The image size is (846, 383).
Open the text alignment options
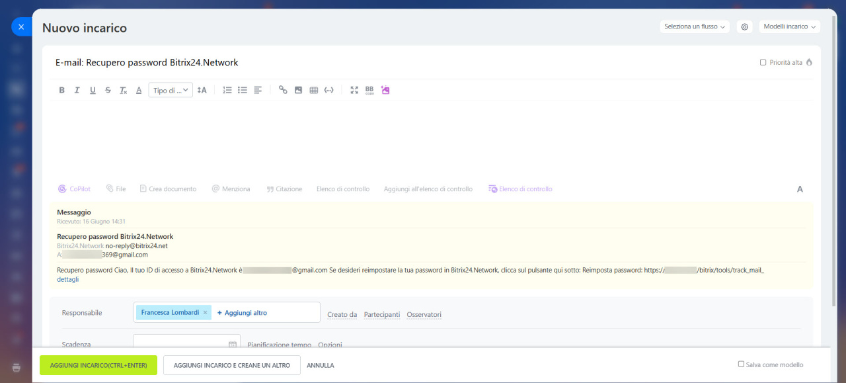(258, 90)
